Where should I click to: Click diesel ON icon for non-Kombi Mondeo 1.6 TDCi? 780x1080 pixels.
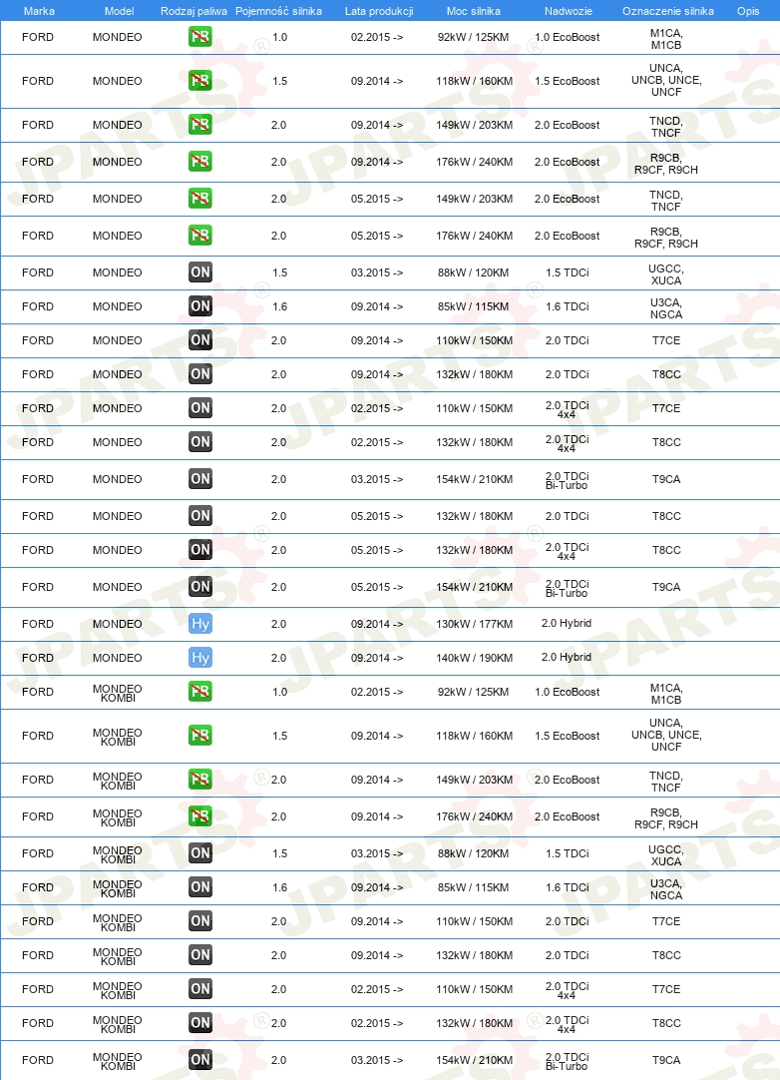click(200, 306)
